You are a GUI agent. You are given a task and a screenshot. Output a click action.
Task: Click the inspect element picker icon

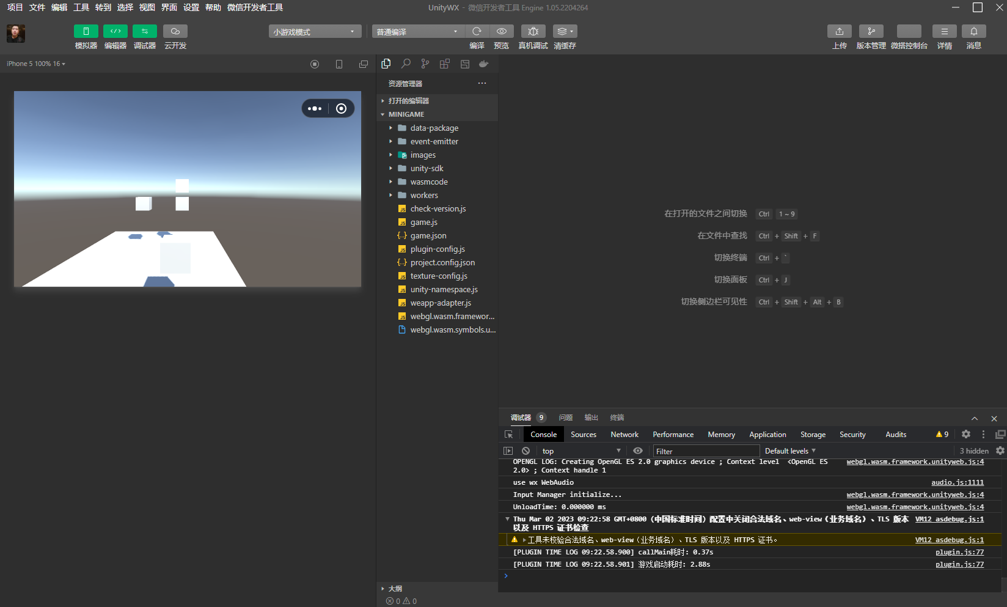point(509,435)
